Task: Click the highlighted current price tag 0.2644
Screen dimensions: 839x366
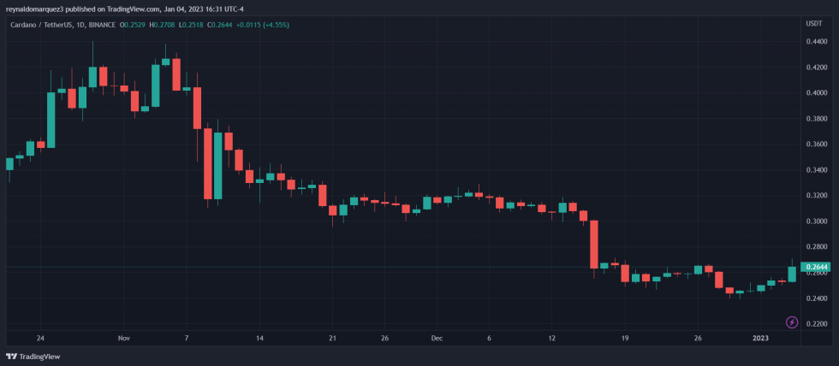Action: (x=818, y=267)
